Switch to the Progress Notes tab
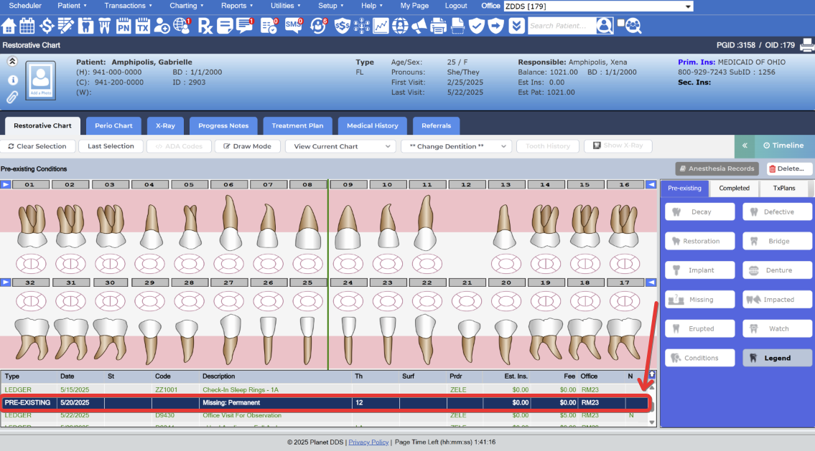Image resolution: width=815 pixels, height=451 pixels. [223, 125]
